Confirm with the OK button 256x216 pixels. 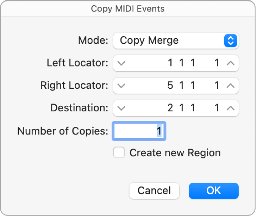pos(213,191)
